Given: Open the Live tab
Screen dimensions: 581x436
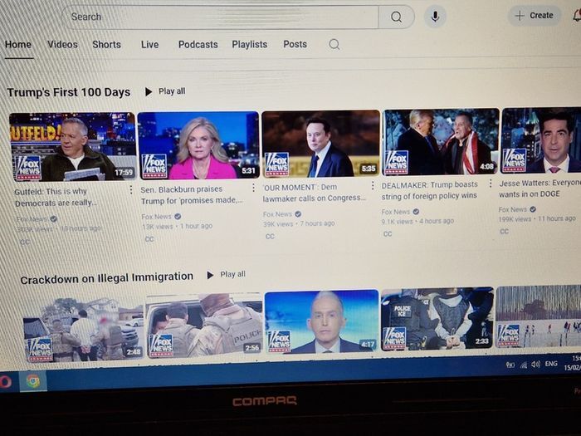Looking at the screenshot, I should [x=149, y=45].
